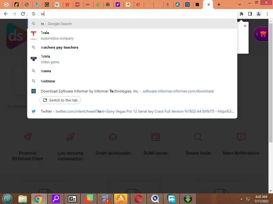Open the Twitter tweet intent suggestion
Screen dimensions: 273x204
pyautogui.click(x=132, y=111)
